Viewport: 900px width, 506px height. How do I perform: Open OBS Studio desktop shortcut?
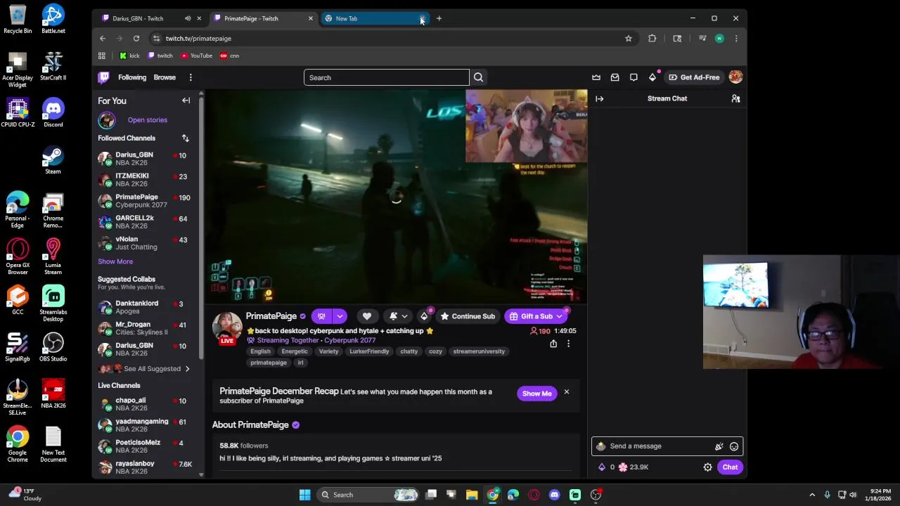click(x=53, y=346)
